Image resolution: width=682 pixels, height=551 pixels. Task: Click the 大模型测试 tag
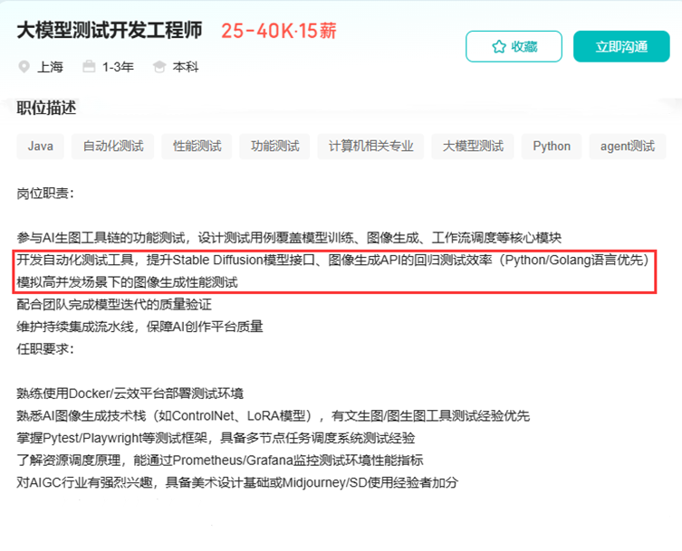473,146
